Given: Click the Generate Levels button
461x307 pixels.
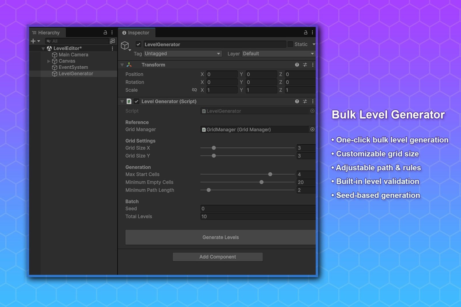Looking at the screenshot, I should (220, 237).
